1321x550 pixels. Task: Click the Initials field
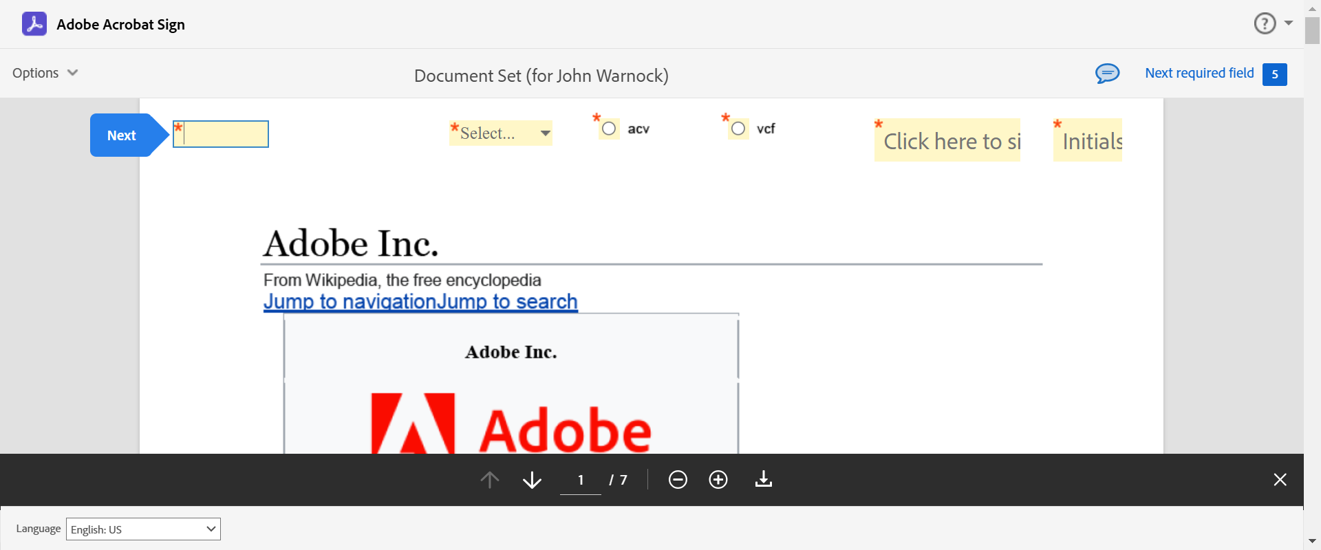point(1088,141)
